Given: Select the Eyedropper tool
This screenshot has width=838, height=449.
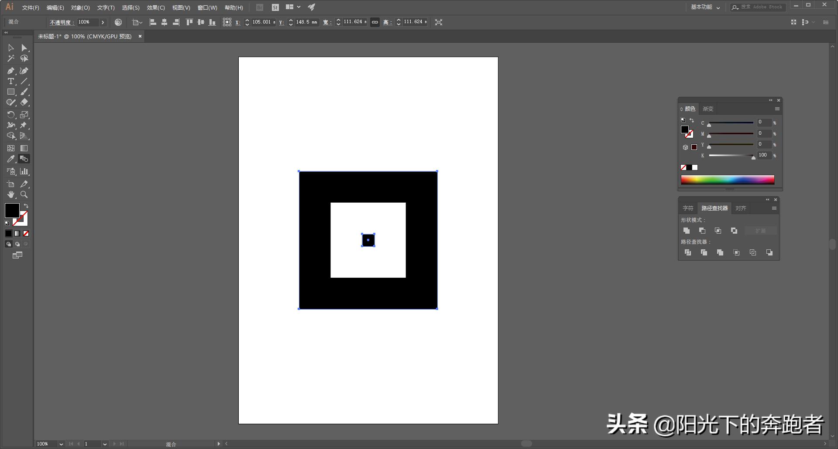Looking at the screenshot, I should [x=11, y=159].
